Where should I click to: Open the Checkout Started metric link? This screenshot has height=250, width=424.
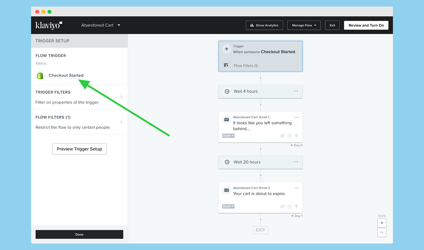tap(66, 75)
